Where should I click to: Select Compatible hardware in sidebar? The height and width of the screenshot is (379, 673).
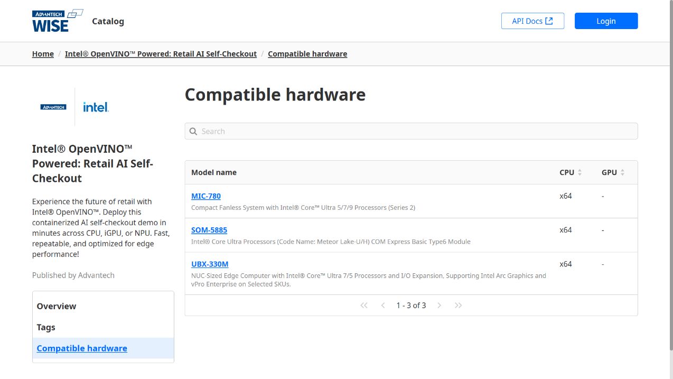[103, 348]
